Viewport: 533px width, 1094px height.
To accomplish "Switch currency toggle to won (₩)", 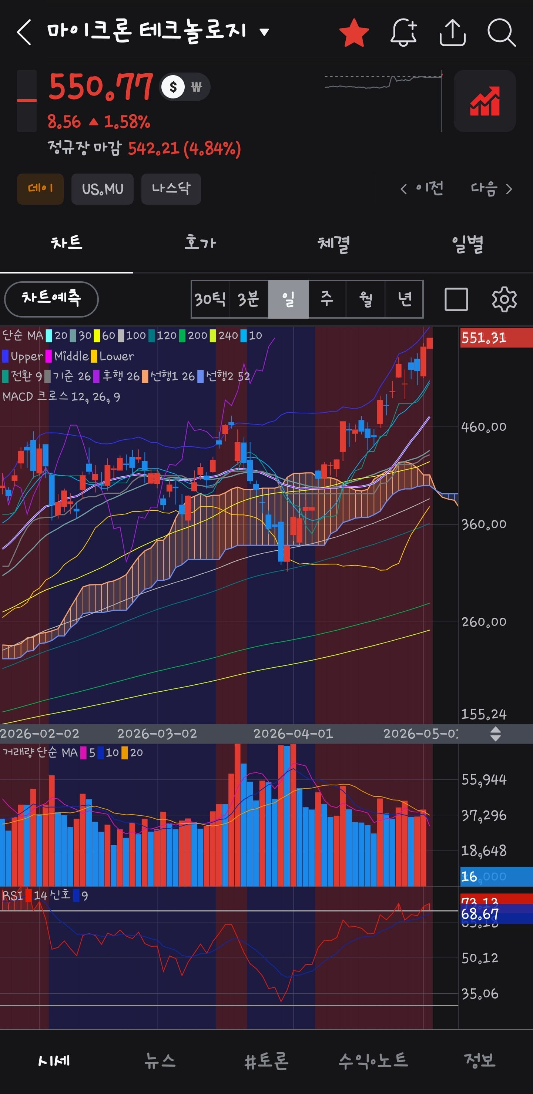I will pos(196,87).
